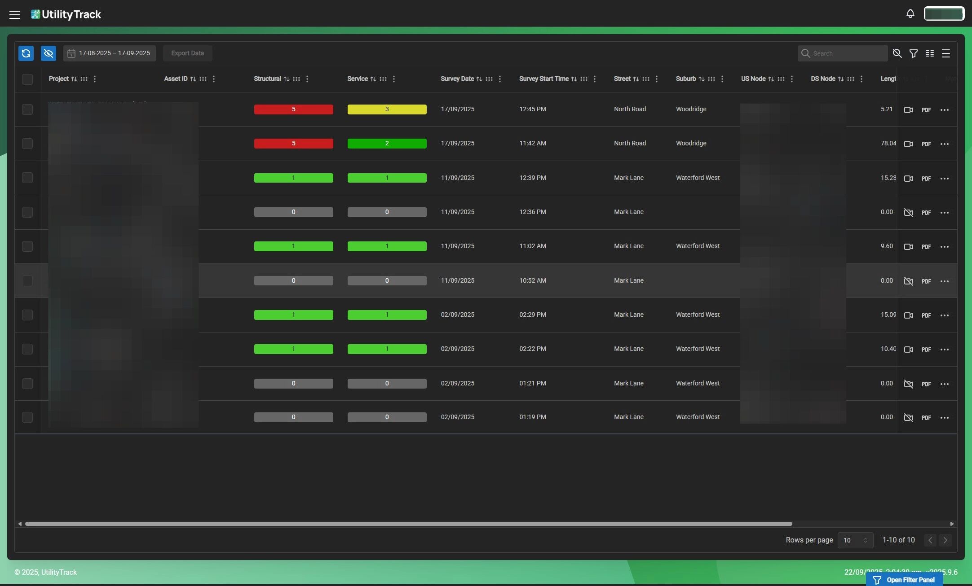Toggle the blue hide-sensitive-data eye icon
This screenshot has width=972, height=586.
(x=49, y=53)
